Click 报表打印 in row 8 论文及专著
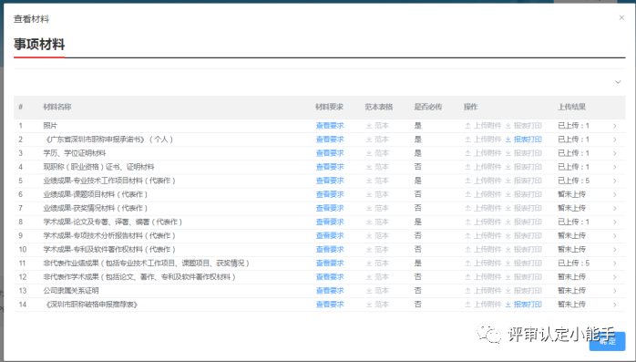 [x=523, y=222]
